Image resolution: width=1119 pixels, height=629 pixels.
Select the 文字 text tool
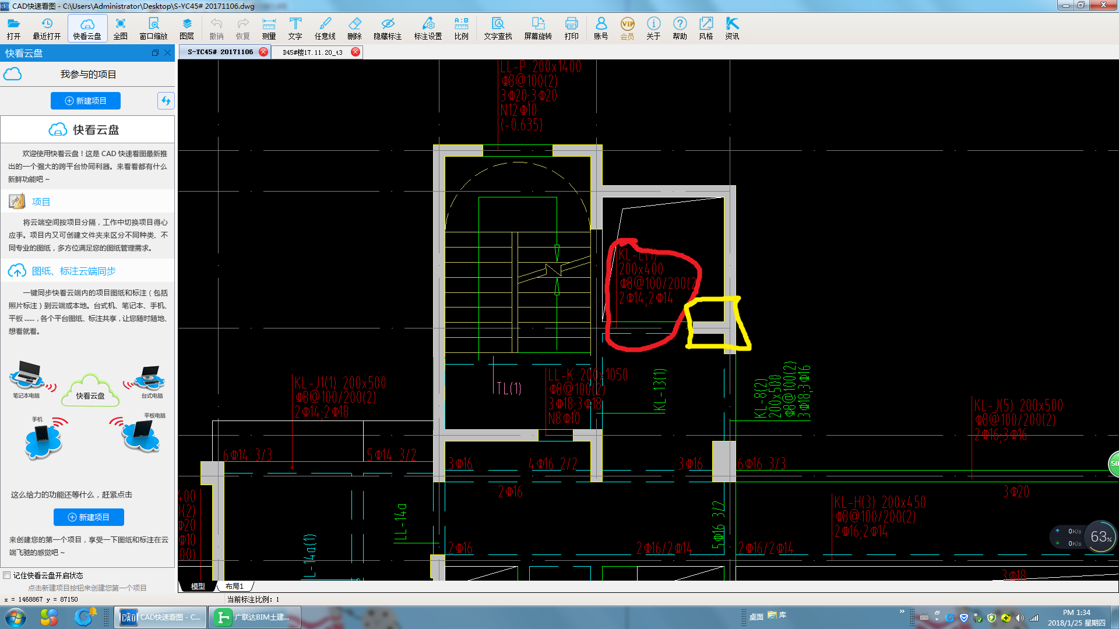click(x=295, y=28)
